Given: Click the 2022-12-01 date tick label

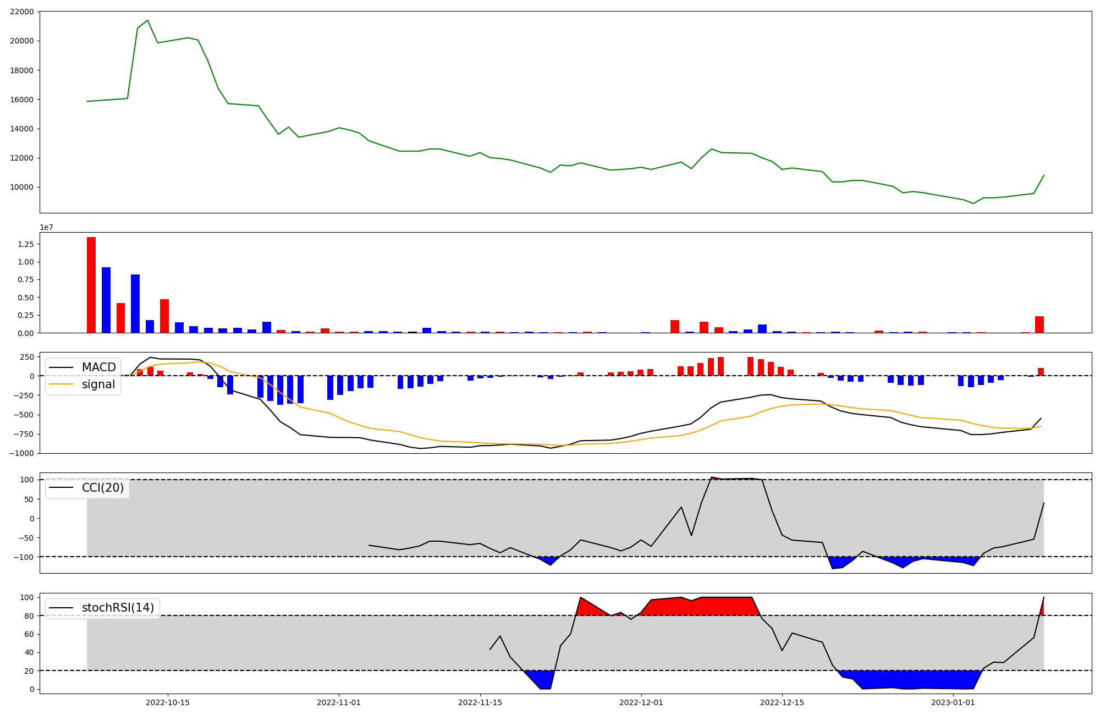Looking at the screenshot, I should pyautogui.click(x=641, y=702).
